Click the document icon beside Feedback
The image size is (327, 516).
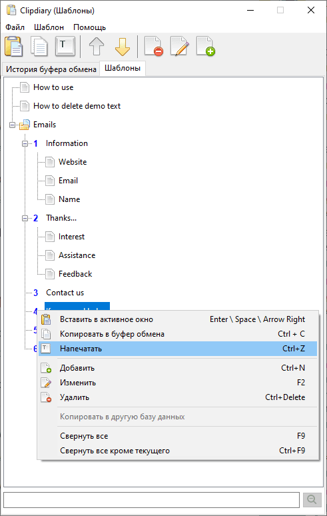(x=50, y=274)
